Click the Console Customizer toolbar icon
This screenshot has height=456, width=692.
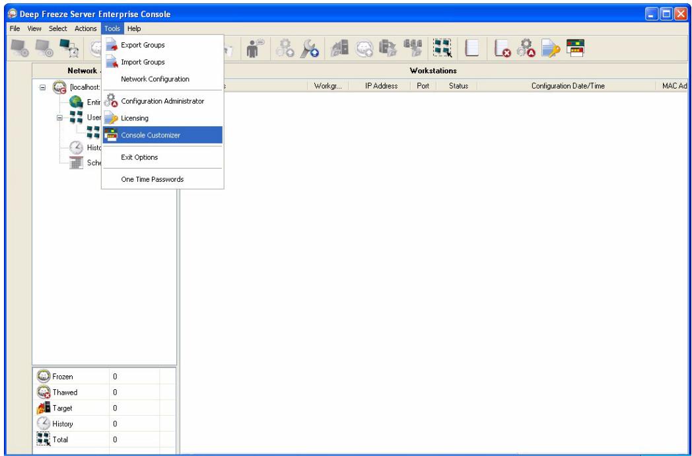click(x=576, y=48)
